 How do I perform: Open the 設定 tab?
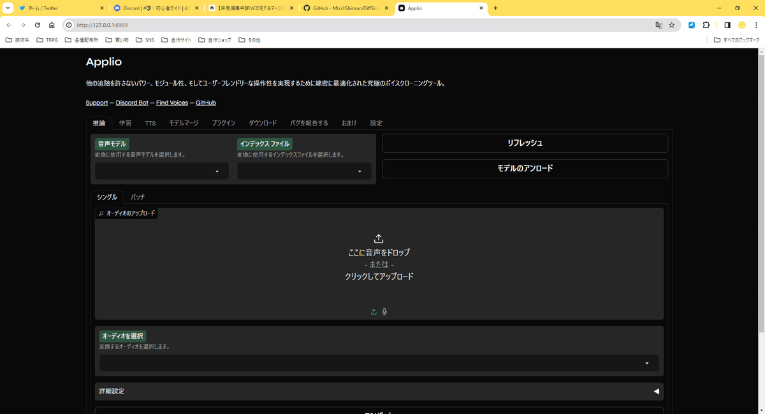click(376, 123)
